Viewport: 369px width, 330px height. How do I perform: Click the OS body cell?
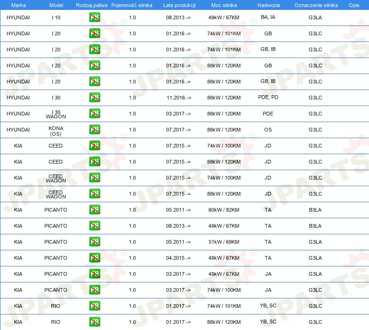[268, 130]
